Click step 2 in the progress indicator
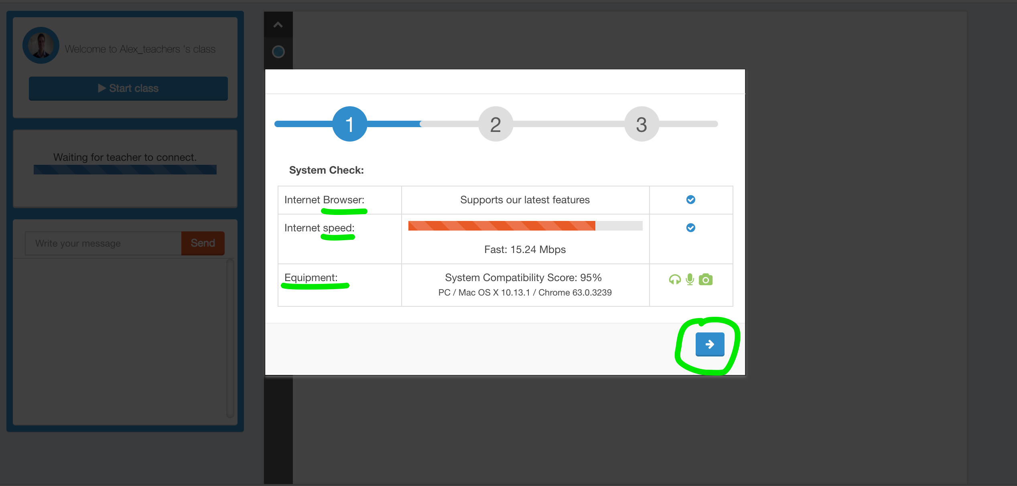The width and height of the screenshot is (1017, 486). coord(495,124)
